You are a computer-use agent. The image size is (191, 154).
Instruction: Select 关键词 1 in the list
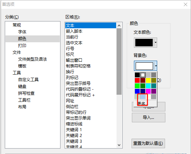click(x=91, y=130)
